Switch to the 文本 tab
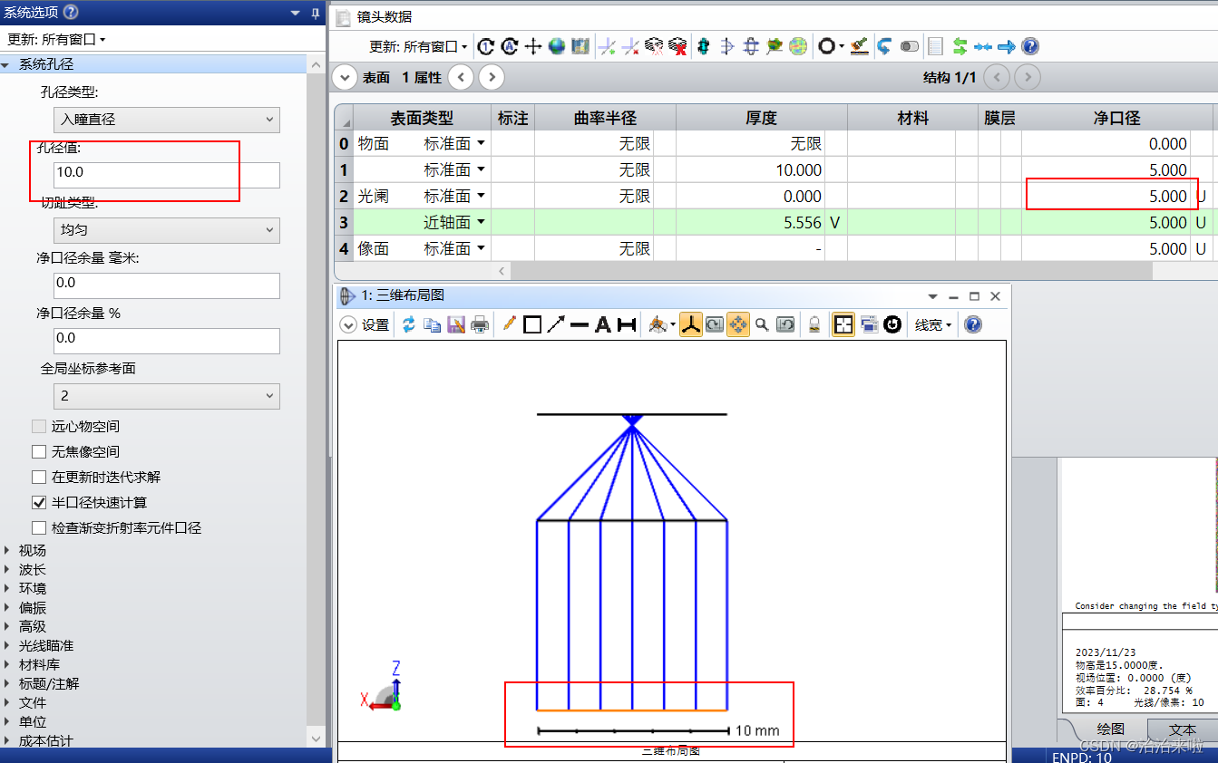The height and width of the screenshot is (763, 1218). 1182,729
